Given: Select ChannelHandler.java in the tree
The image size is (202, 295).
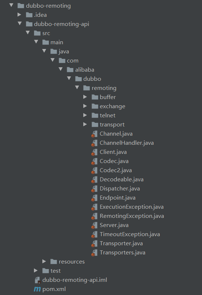Looking at the screenshot, I should tap(127, 143).
